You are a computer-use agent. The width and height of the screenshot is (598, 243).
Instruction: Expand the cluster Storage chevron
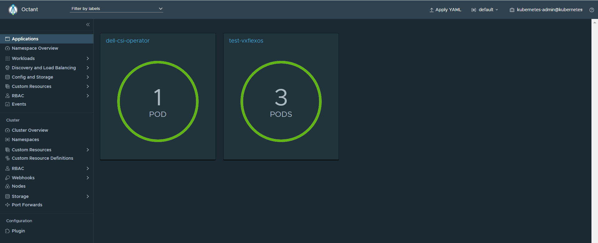pyautogui.click(x=88, y=196)
